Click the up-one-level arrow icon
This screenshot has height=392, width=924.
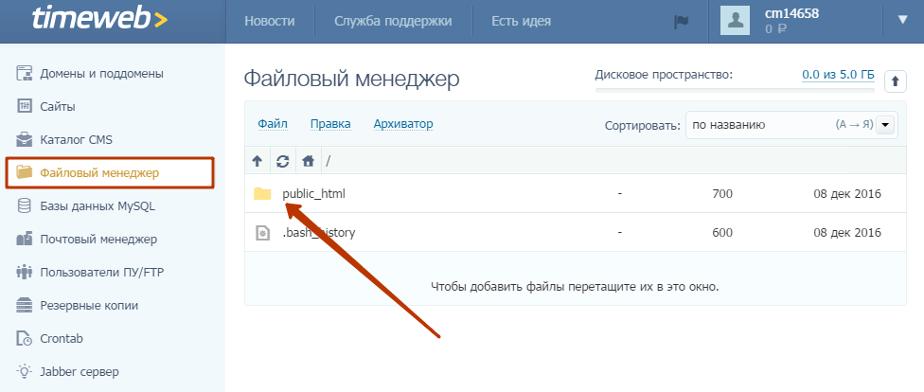tap(257, 161)
